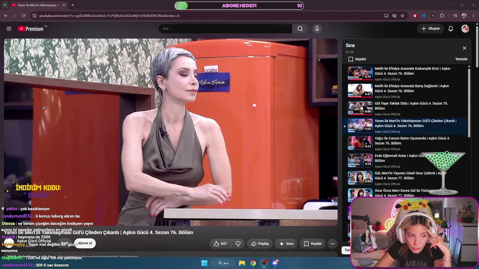Click the main video player area
The image size is (479, 269).
[171, 132]
